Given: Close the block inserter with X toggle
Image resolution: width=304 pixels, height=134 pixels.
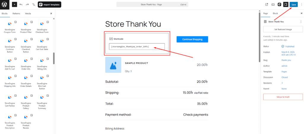Looking at the screenshot, I should pos(14,4).
